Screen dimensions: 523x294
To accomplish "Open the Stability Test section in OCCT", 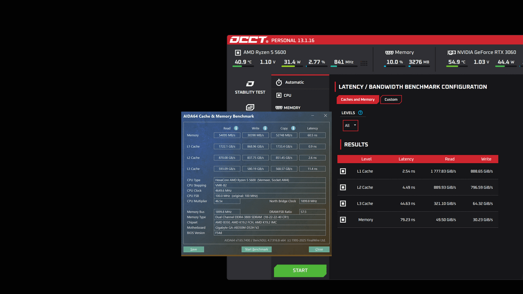I will pos(250,88).
